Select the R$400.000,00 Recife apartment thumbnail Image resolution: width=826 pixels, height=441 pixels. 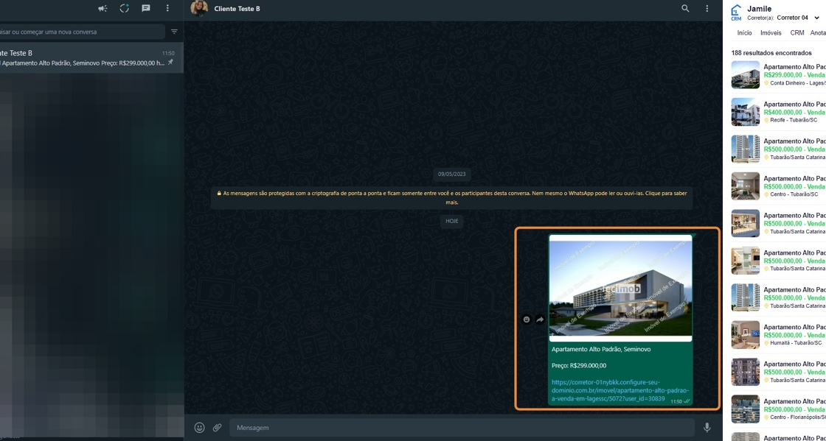pyautogui.click(x=745, y=112)
